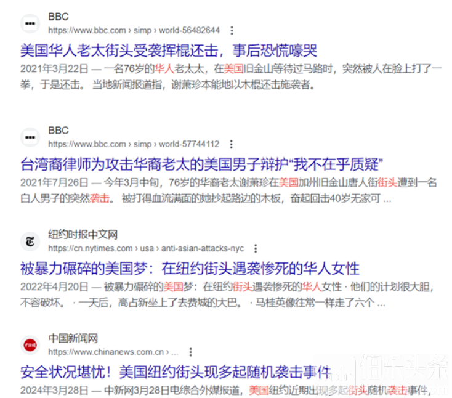452x398 pixels.
Task: Open three-dot menu beside chinanews.com.cn URL
Action: tap(190, 352)
